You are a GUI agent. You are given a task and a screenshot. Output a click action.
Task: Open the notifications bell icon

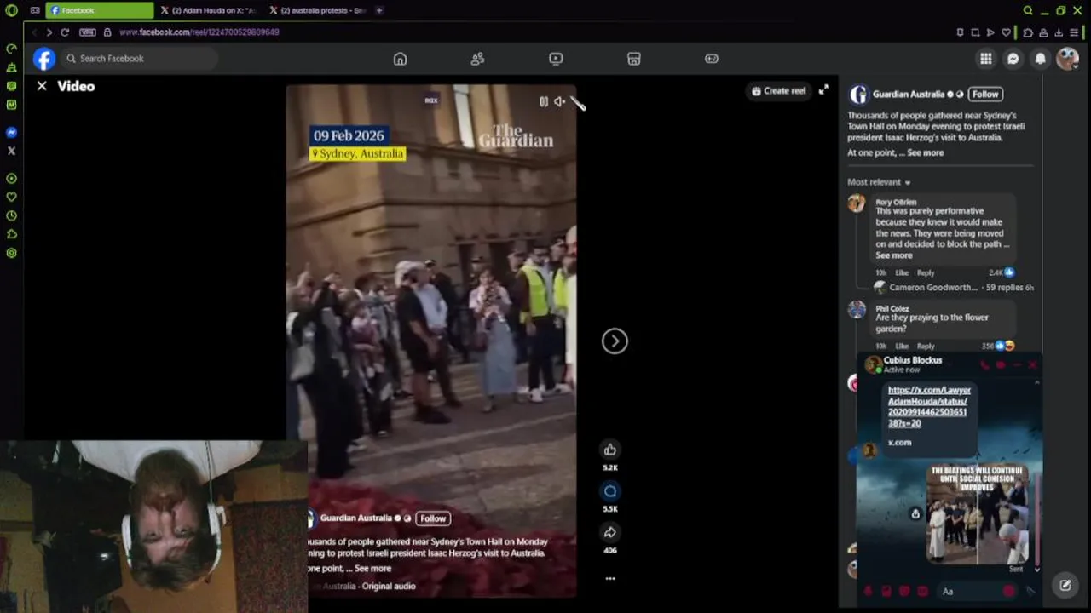coord(1040,59)
